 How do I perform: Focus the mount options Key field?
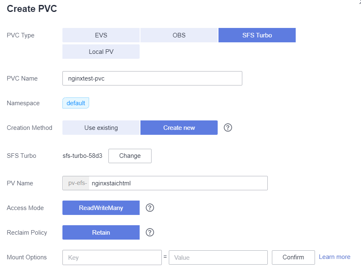[x=112, y=257]
